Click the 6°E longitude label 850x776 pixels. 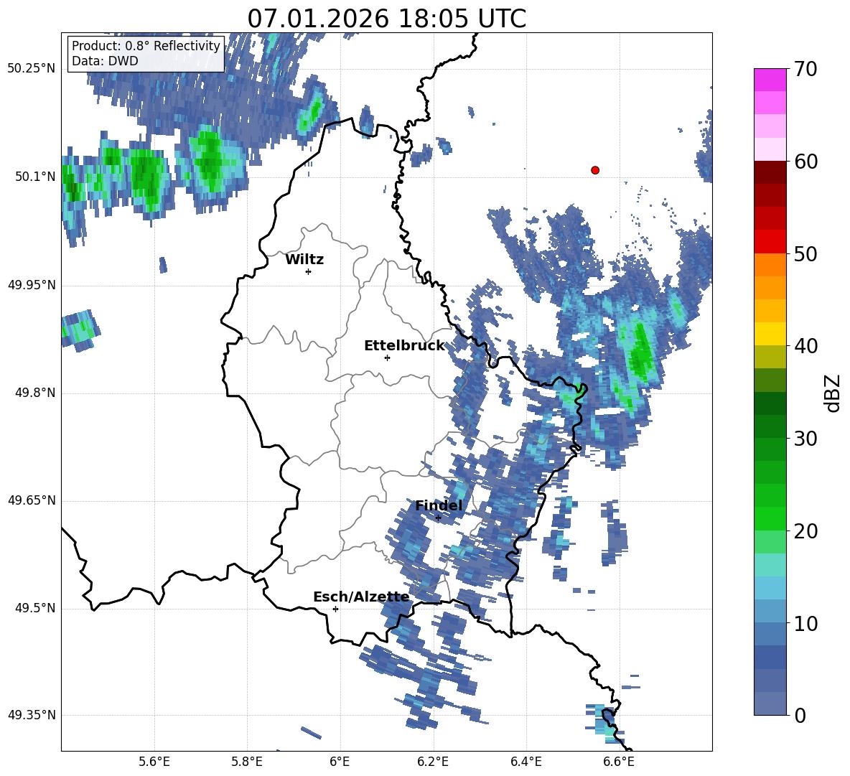tap(340, 762)
